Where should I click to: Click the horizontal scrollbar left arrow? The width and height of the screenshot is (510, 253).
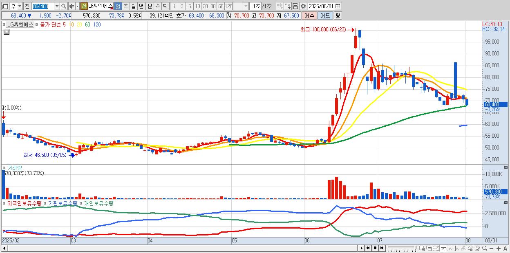click(3, 248)
